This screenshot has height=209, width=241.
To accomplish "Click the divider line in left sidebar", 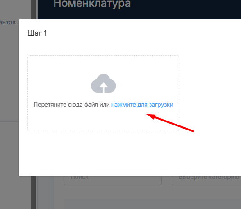I will [9, 121].
